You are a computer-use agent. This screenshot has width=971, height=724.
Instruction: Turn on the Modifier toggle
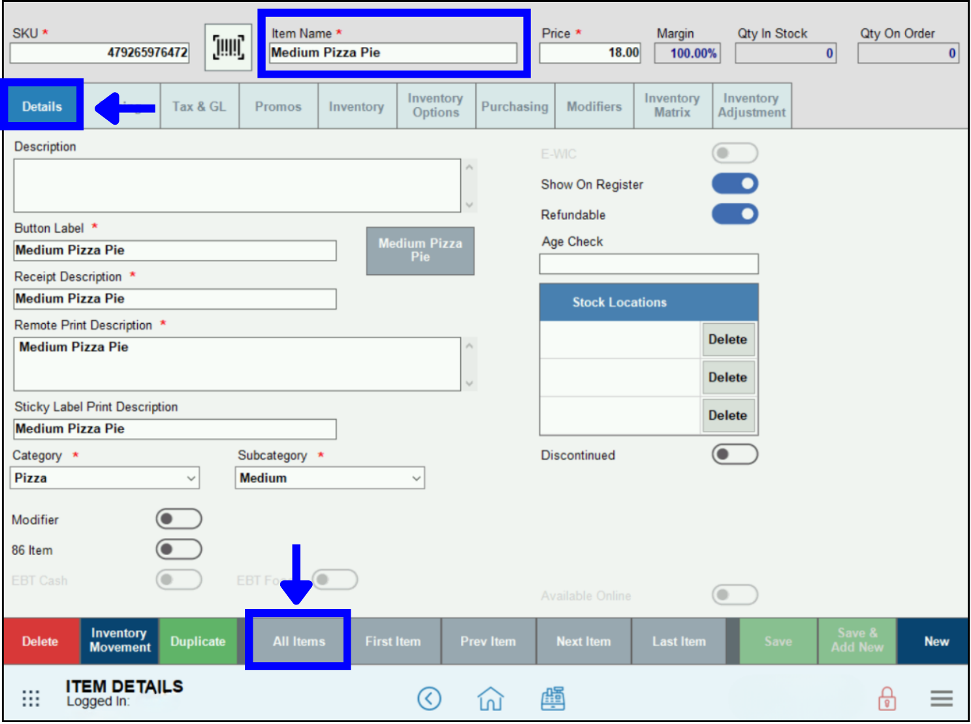pyautogui.click(x=179, y=518)
